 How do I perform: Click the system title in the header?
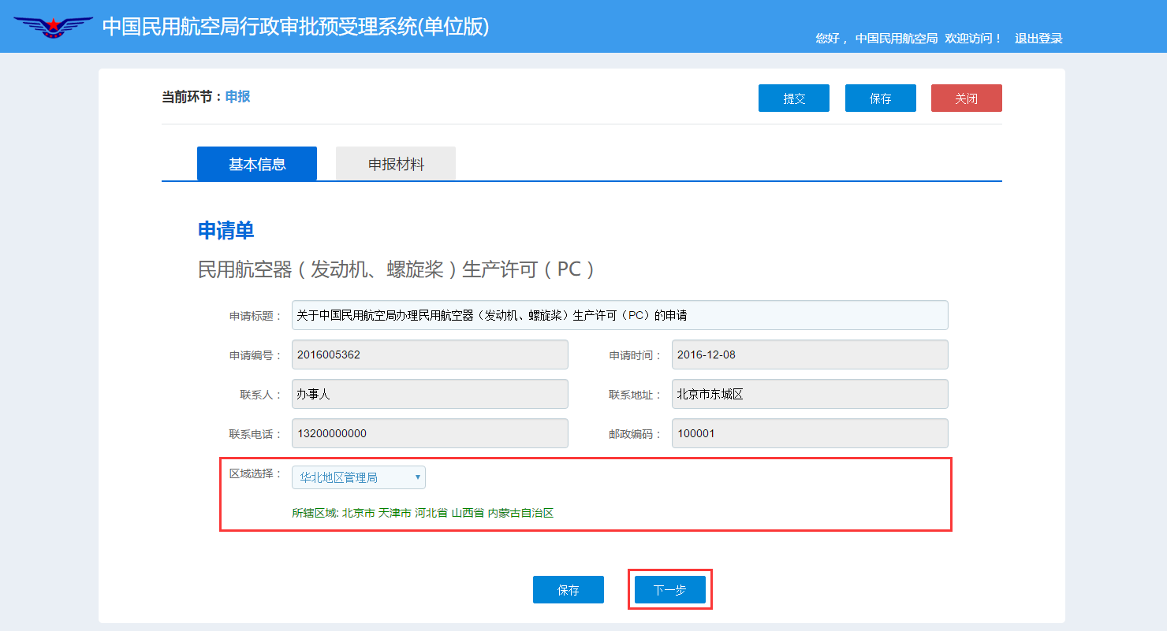(x=296, y=27)
